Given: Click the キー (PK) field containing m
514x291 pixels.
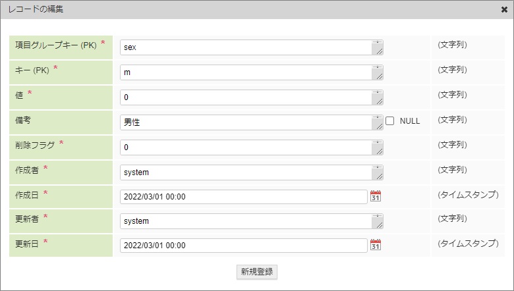Looking at the screenshot, I should pyautogui.click(x=245, y=72).
